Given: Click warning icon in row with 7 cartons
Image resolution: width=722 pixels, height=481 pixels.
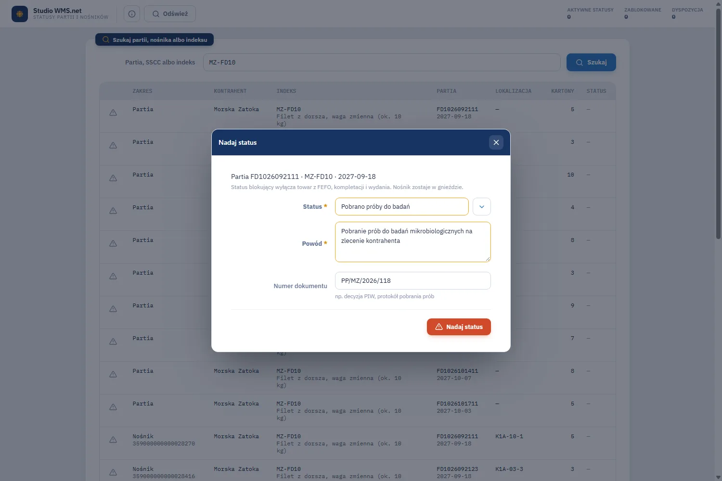Looking at the screenshot, I should point(113,342).
